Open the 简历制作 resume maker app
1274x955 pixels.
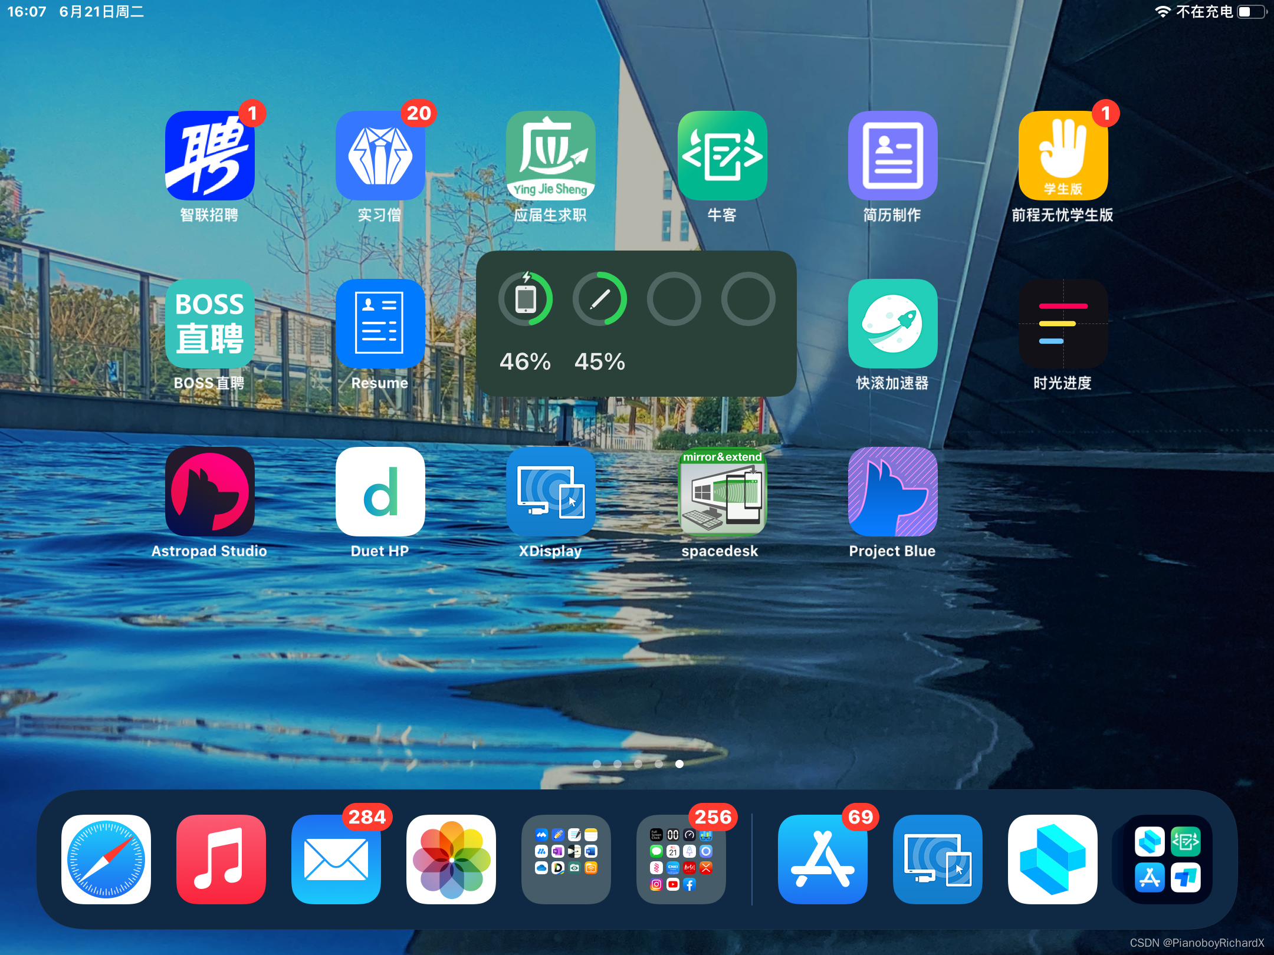click(892, 156)
